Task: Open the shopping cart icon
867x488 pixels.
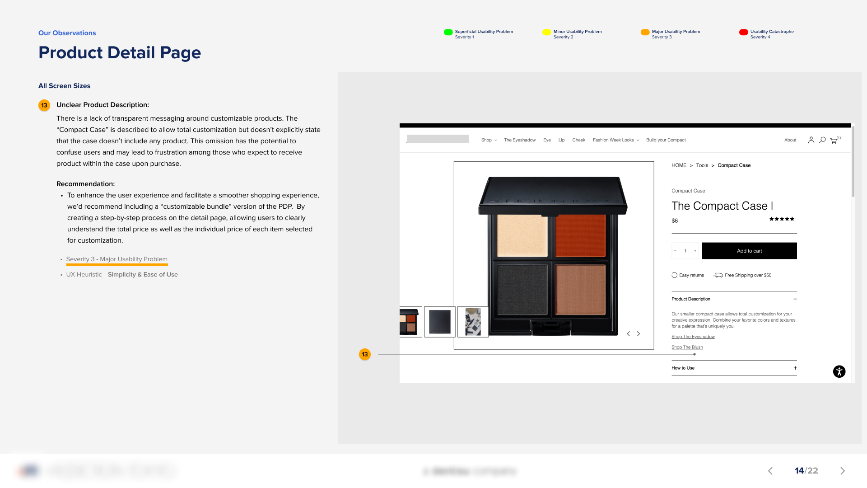Action: pos(834,141)
